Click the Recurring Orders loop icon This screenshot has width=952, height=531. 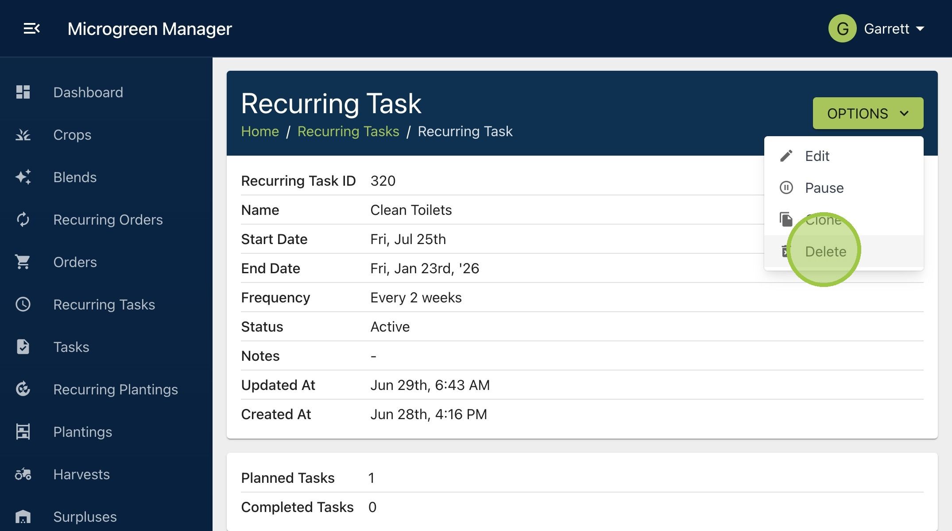(x=23, y=219)
